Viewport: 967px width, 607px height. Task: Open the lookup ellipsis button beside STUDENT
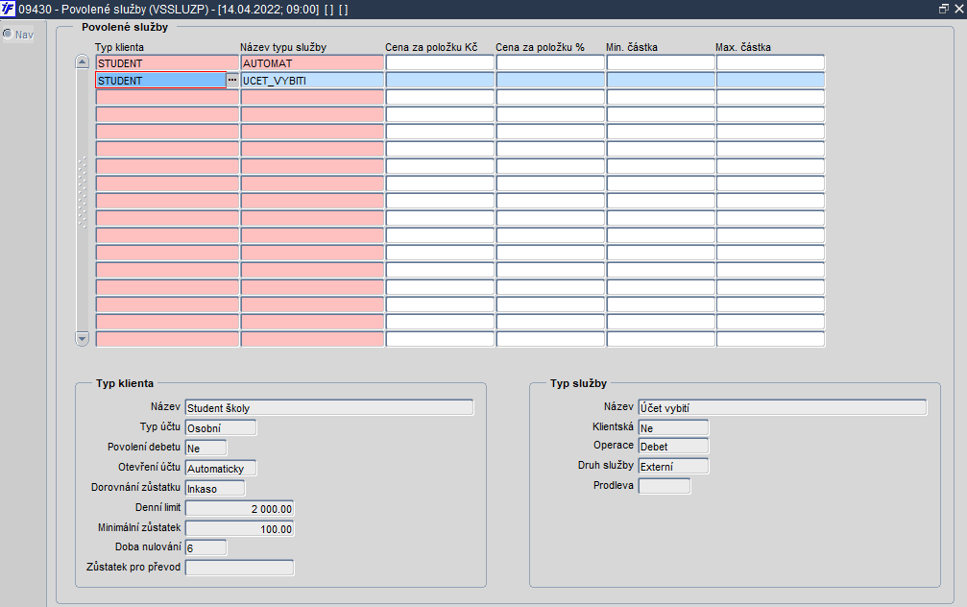pyautogui.click(x=231, y=80)
